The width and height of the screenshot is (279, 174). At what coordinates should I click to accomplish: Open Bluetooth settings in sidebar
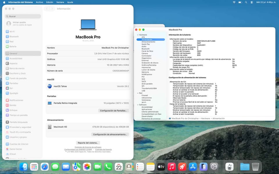coord(23,37)
